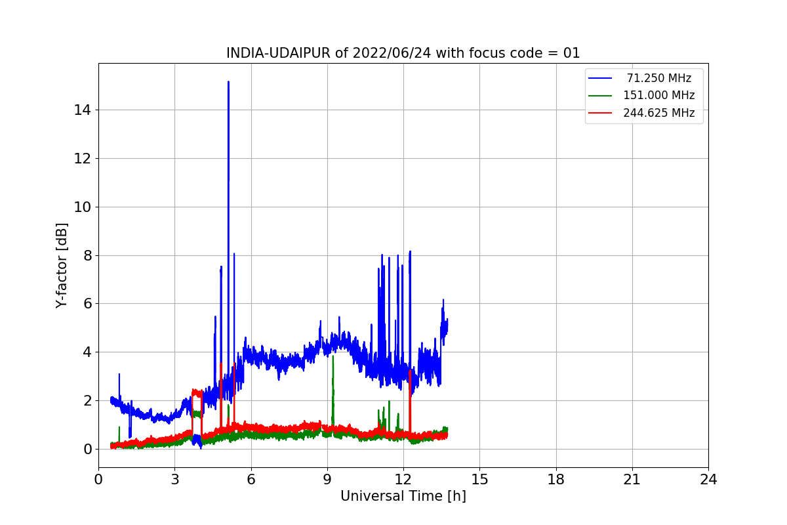The width and height of the screenshot is (787, 525).
Task: Click the x-axis tick label 24
Action: tap(708, 480)
